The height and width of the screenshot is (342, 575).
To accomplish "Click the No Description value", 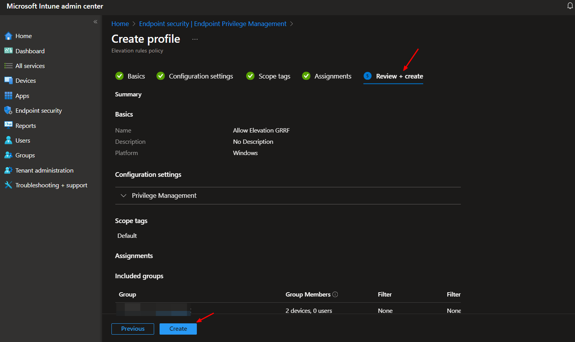I will (253, 142).
